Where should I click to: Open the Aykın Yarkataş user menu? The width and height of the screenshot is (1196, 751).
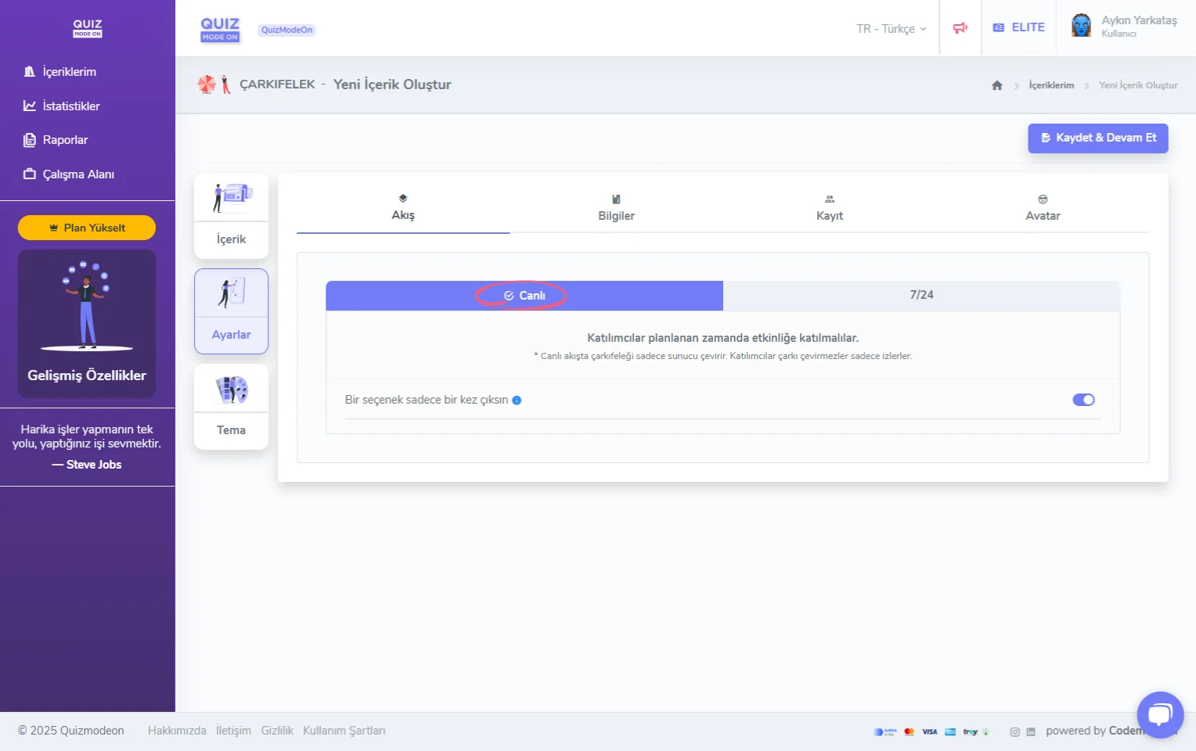(1138, 26)
